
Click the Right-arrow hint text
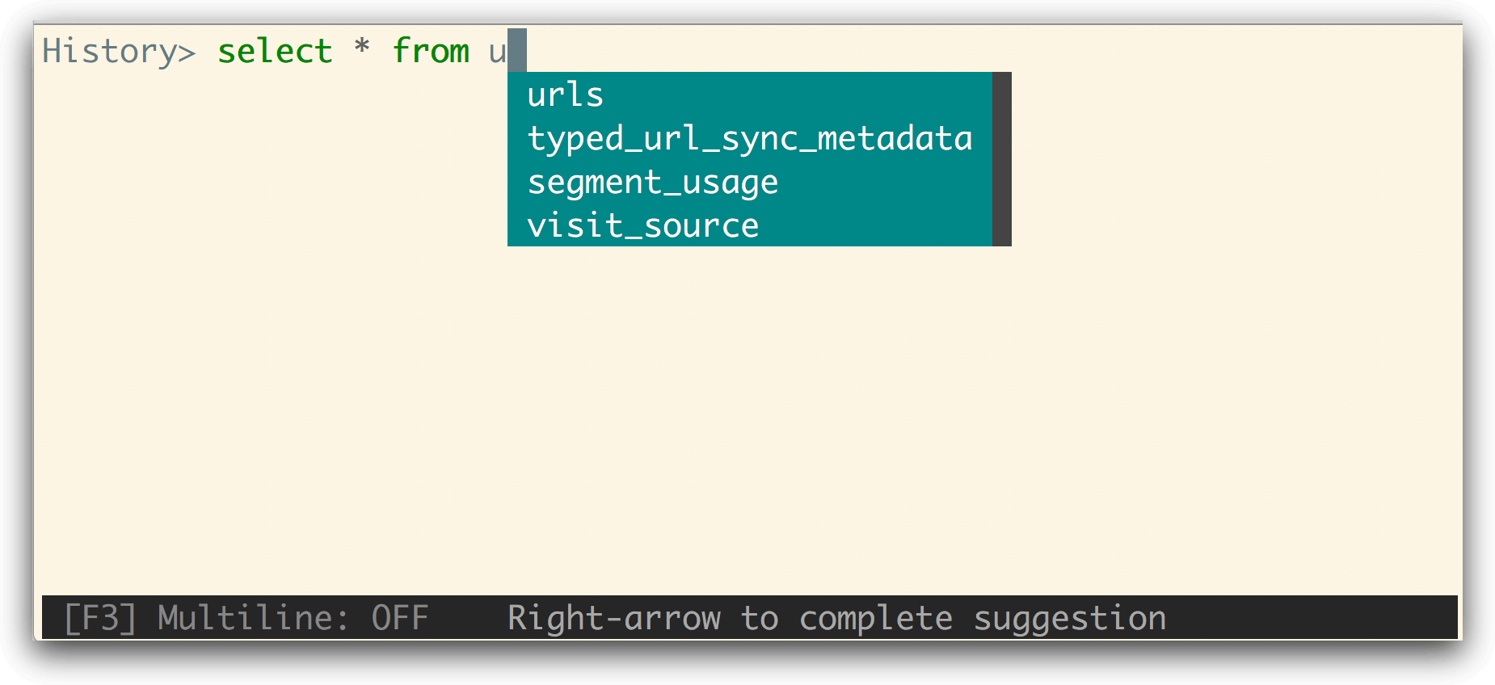click(x=613, y=619)
